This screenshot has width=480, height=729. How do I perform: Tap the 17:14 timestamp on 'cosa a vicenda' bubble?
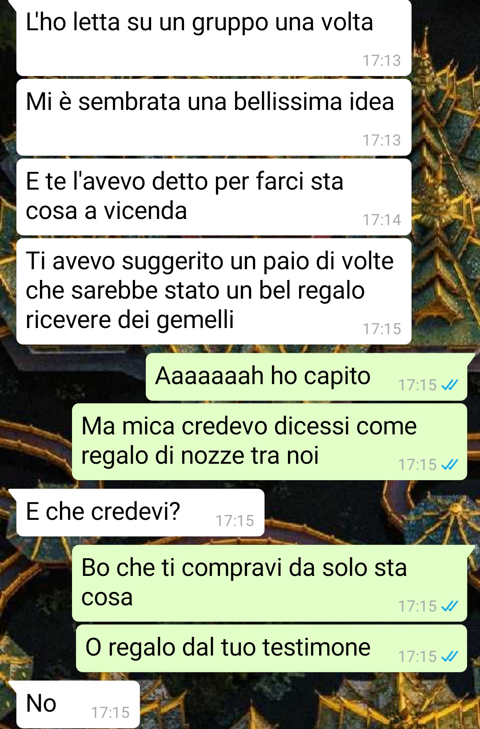[382, 220]
